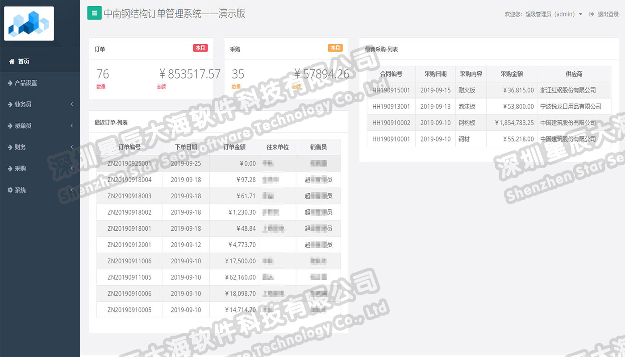Click the logout icon next to 退出登录

(x=592, y=14)
